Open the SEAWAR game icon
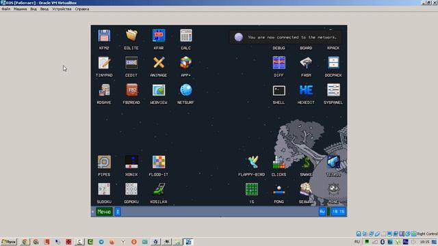Screen dimensions: 438x246 click(306, 189)
